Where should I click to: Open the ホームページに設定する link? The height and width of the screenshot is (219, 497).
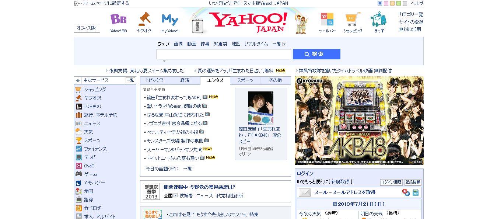[x=106, y=3]
